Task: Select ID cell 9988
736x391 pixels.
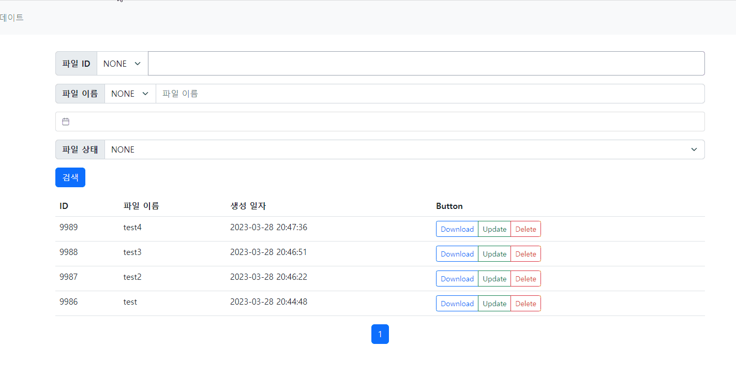Action: [69, 252]
